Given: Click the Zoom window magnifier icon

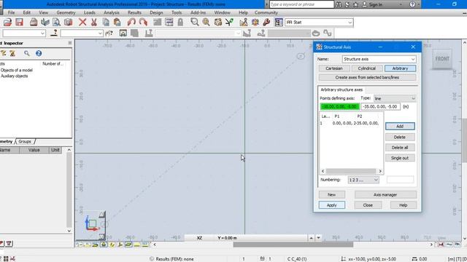Looking at the screenshot, I should (x=195, y=23).
